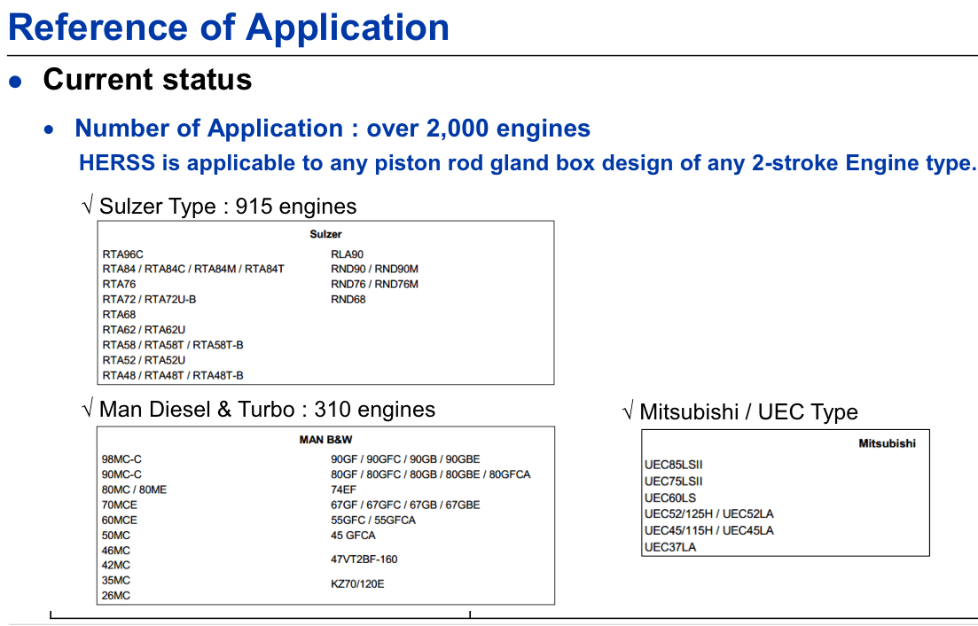The height and width of the screenshot is (626, 978).
Task: Click the bold 'Sulzer' table header
Action: (325, 234)
